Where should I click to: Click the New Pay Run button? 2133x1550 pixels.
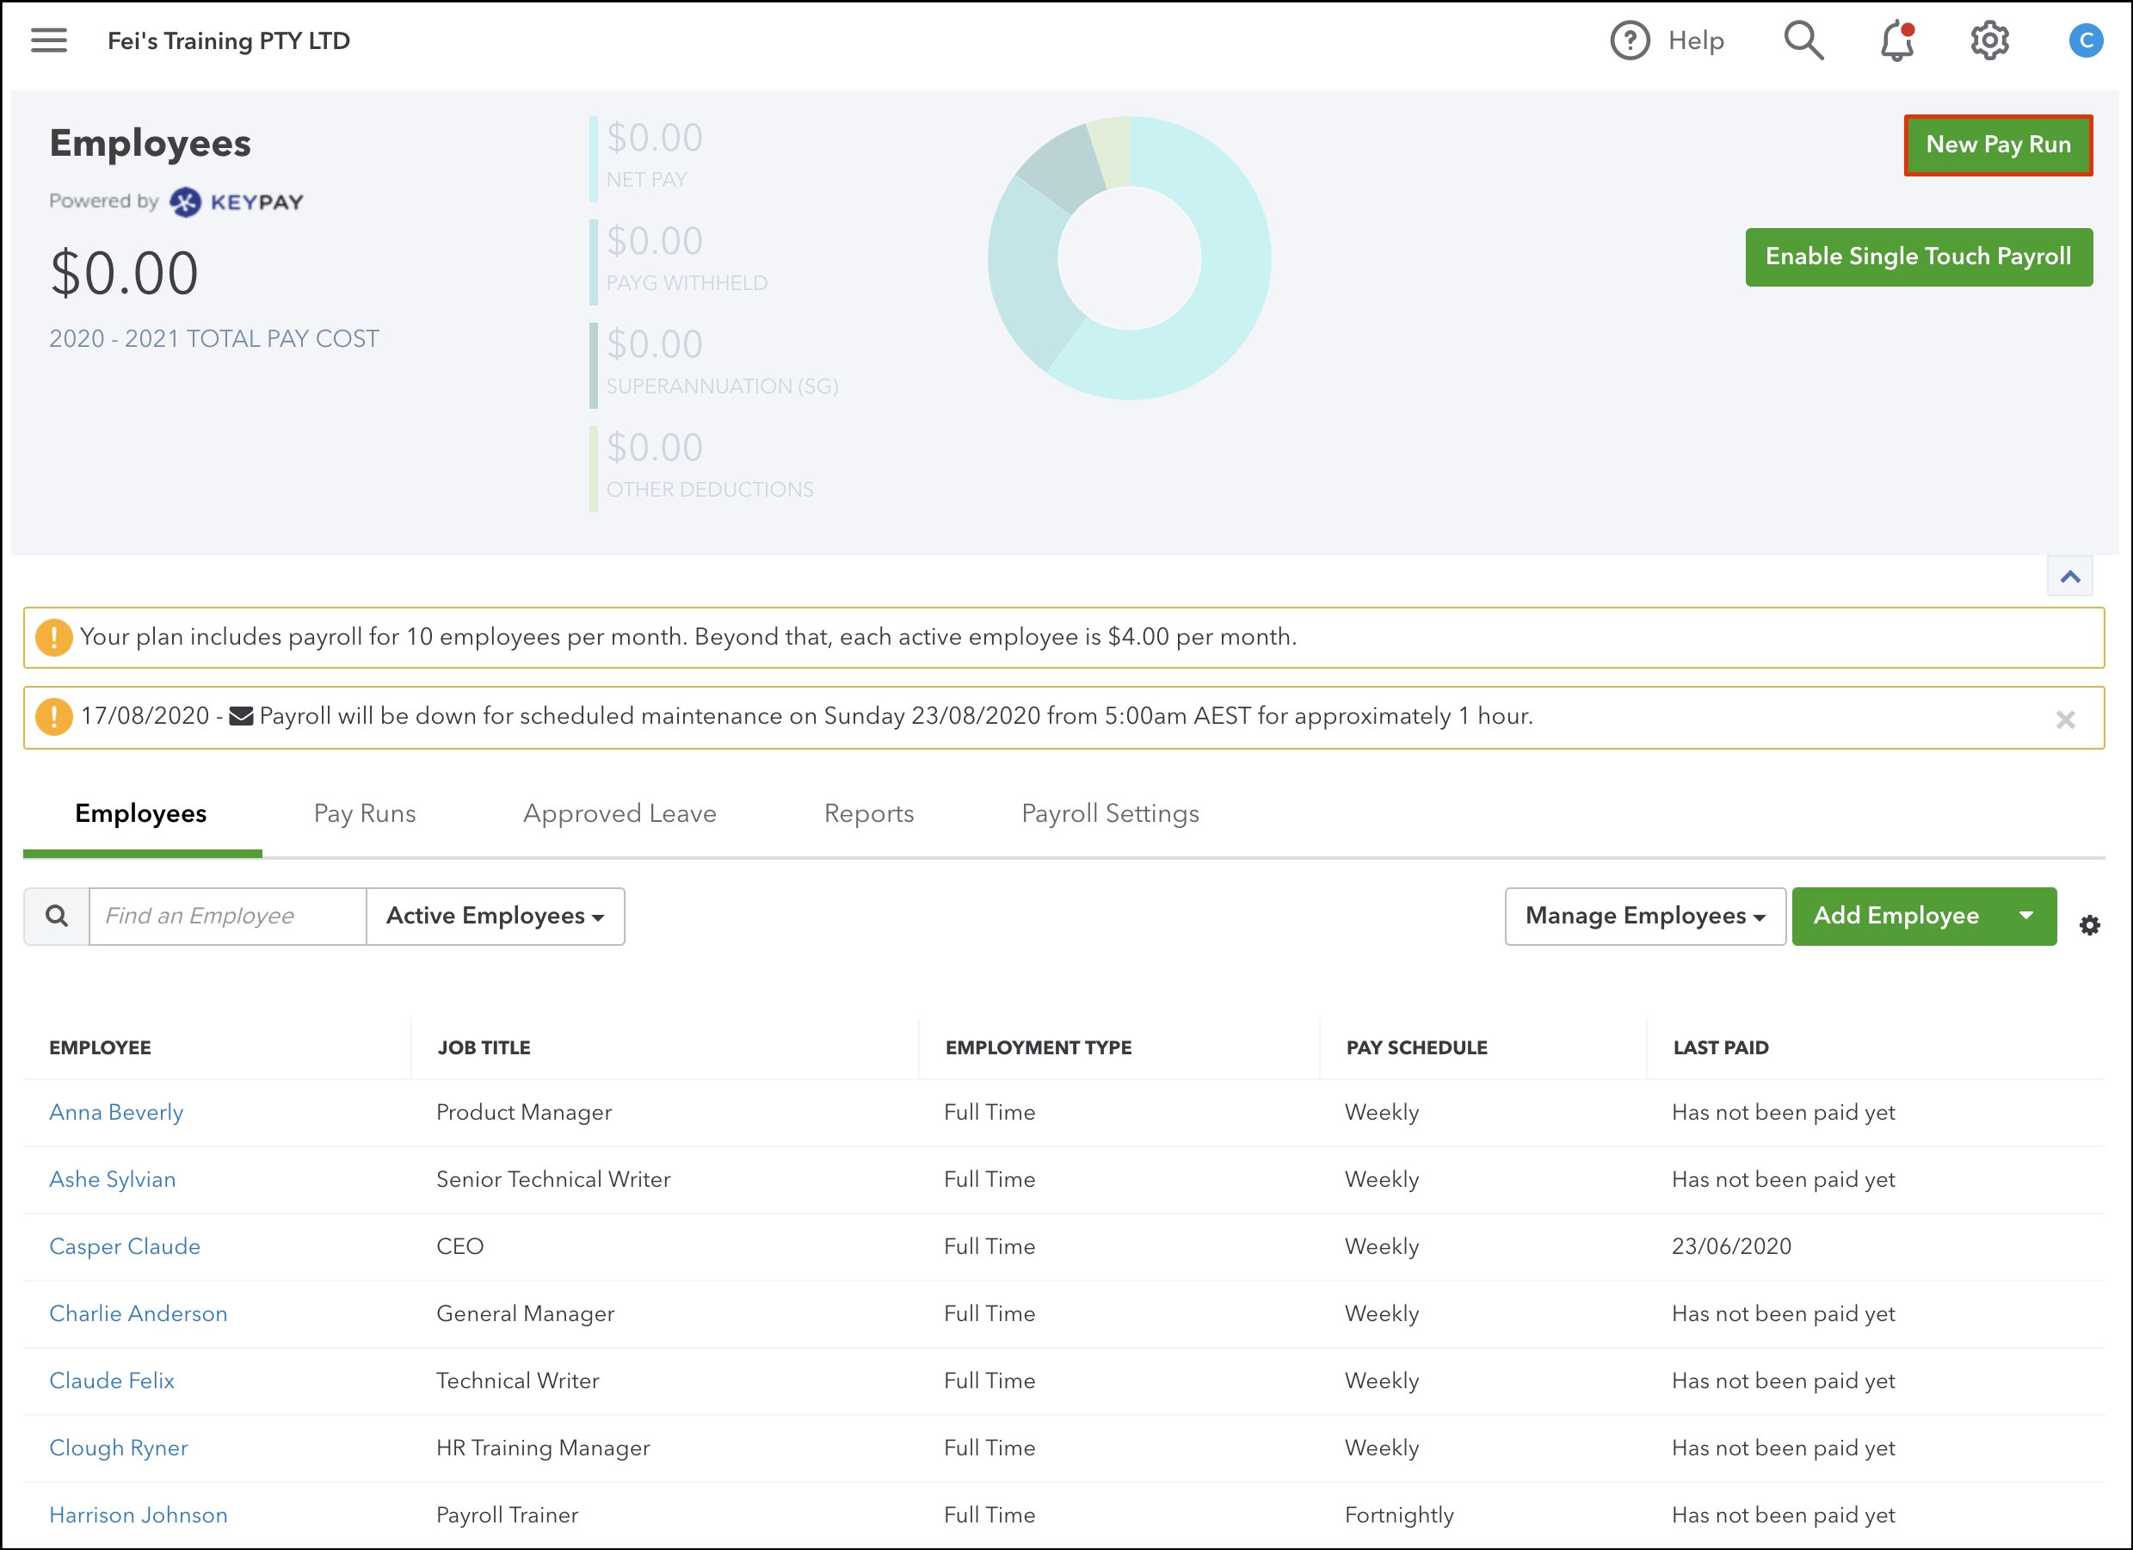[1998, 145]
